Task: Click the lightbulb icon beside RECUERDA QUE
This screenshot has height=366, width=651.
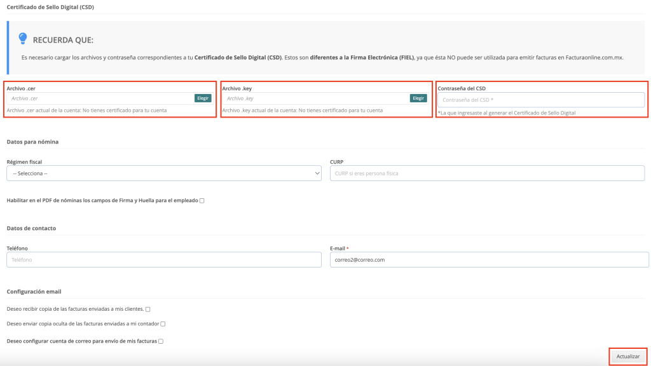Action: [23, 39]
